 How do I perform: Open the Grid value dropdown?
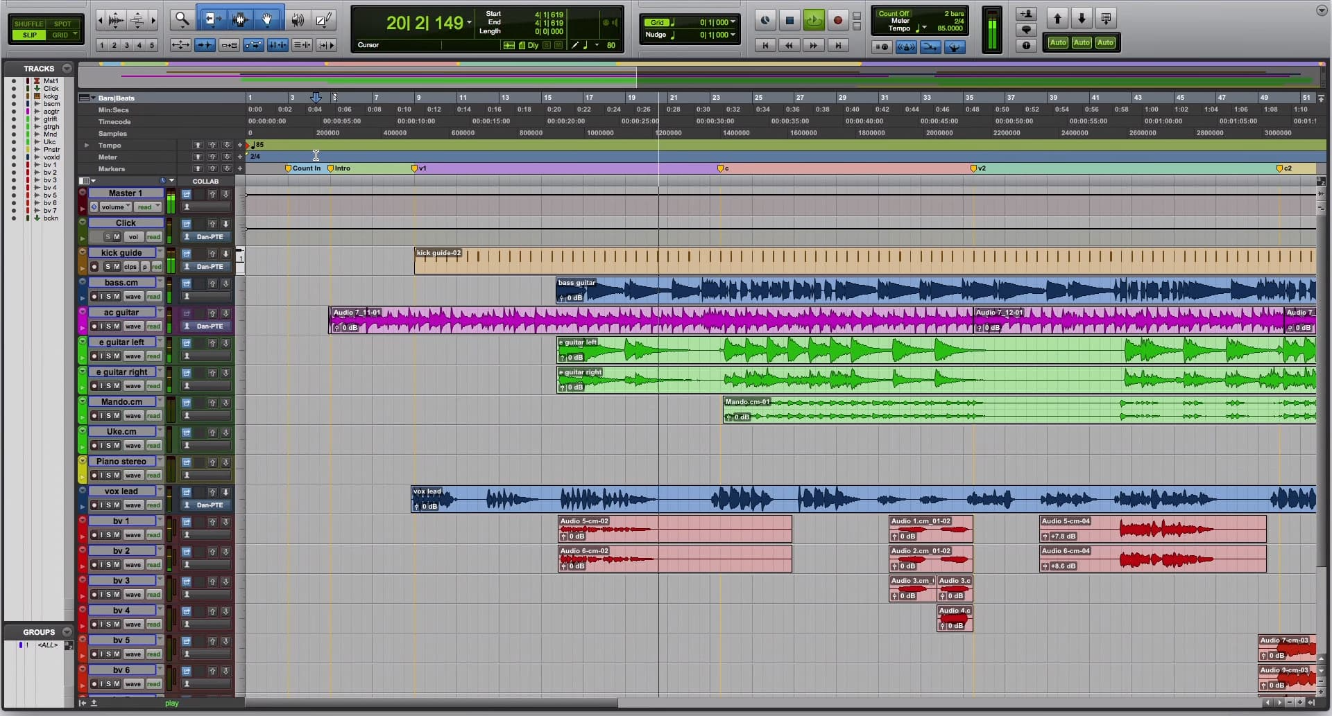[733, 22]
